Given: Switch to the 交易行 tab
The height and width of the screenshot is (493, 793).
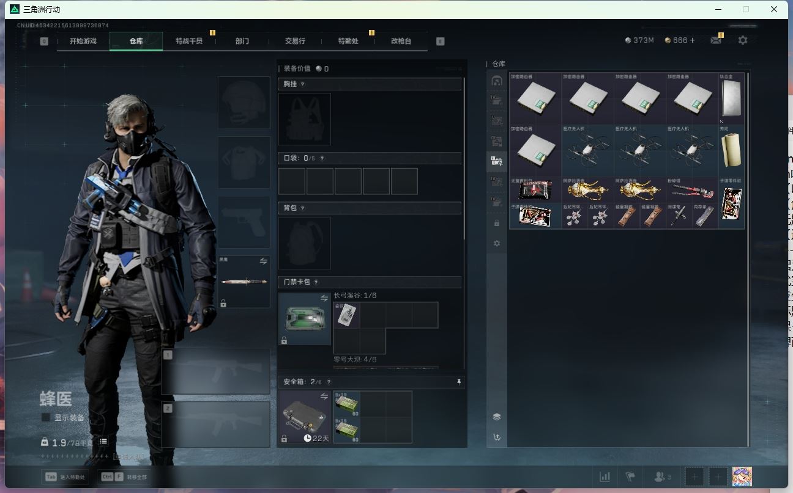Looking at the screenshot, I should [295, 41].
